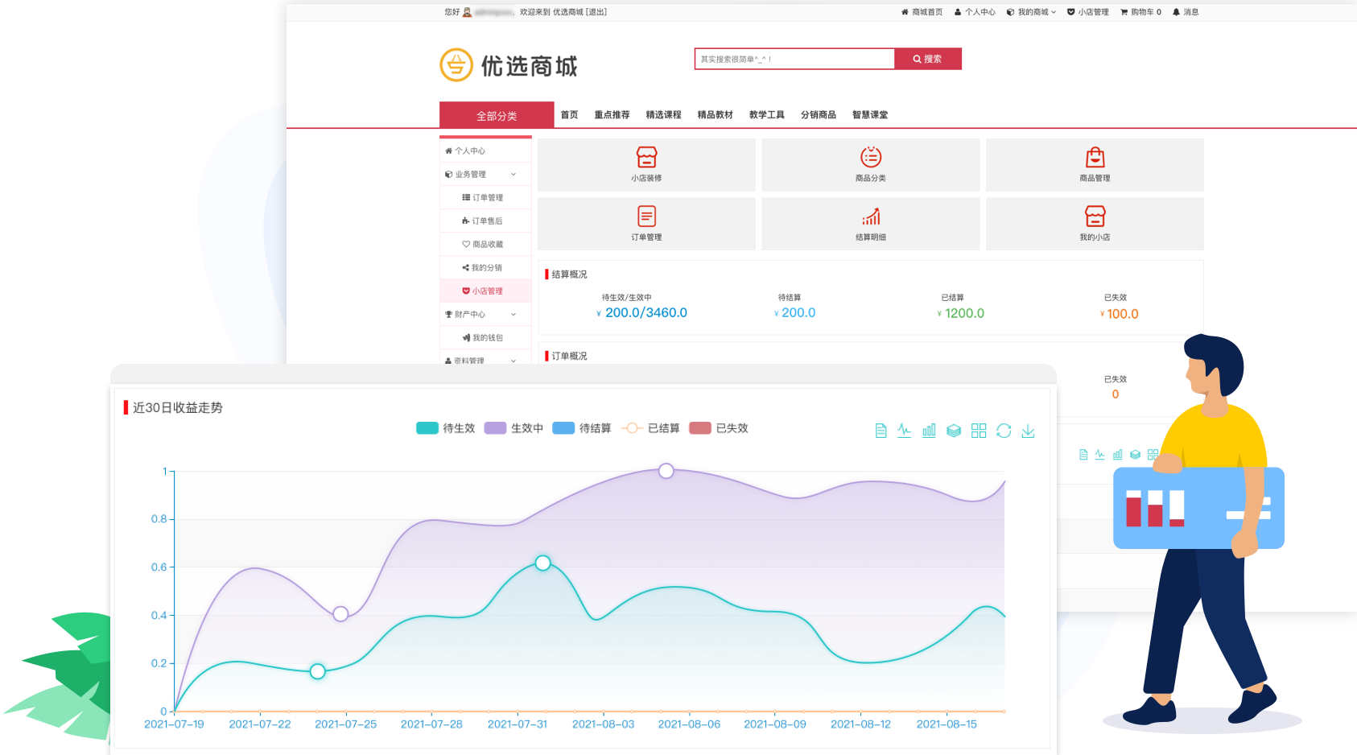Toggle the 已失效 legend entry
Screen dimensions: 1357x755
pos(719,427)
